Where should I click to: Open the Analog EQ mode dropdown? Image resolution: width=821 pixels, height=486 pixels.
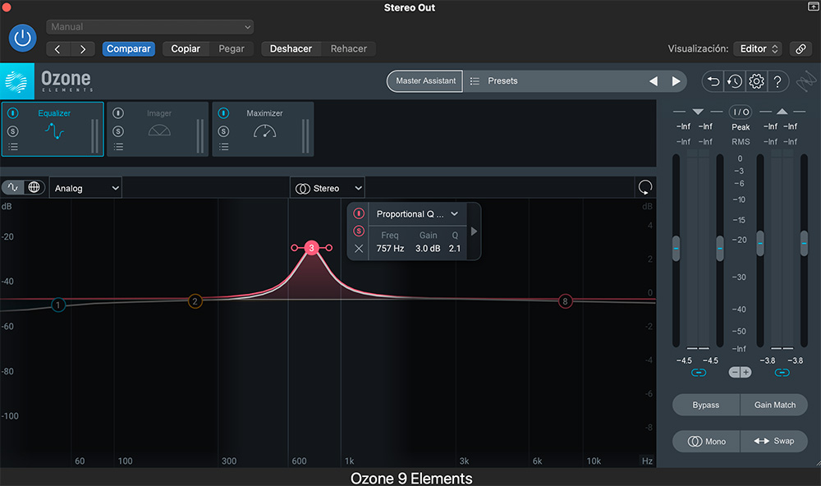85,187
